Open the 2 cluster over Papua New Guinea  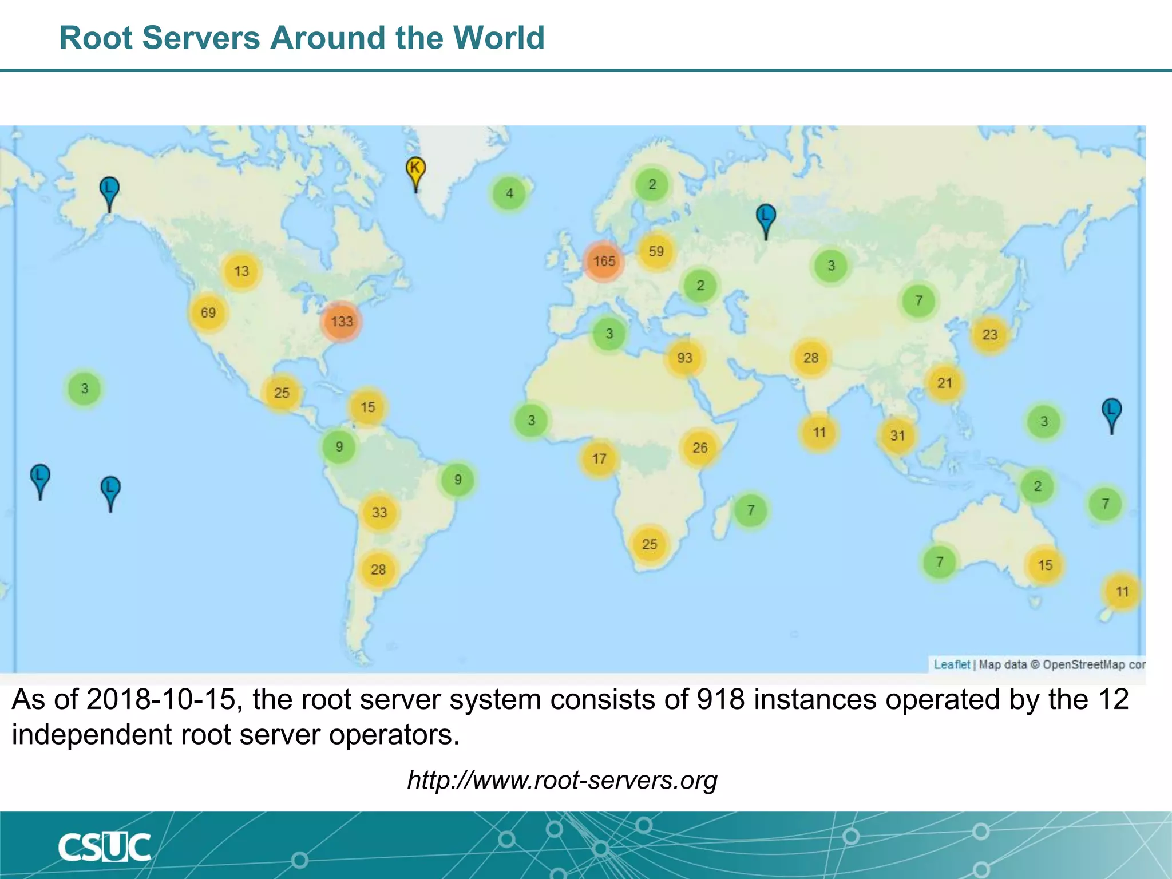pyautogui.click(x=1038, y=487)
